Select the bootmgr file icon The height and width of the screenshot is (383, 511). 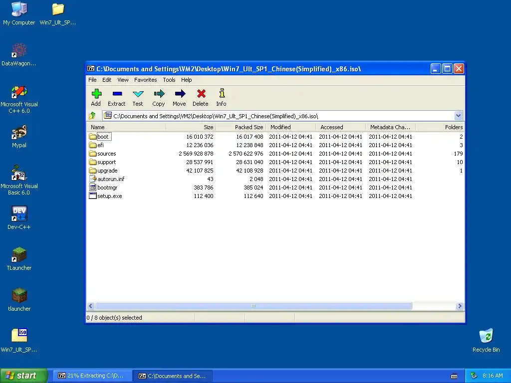92,188
